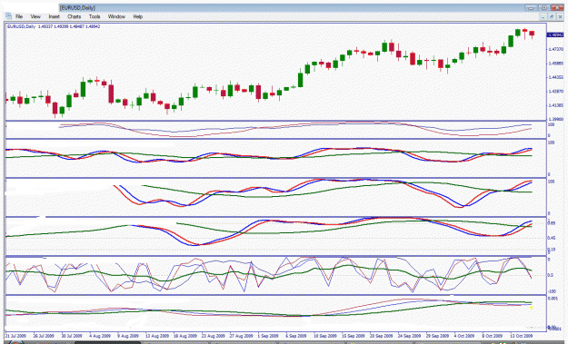
Task: Click the highlighted current price label
Action: click(x=555, y=34)
